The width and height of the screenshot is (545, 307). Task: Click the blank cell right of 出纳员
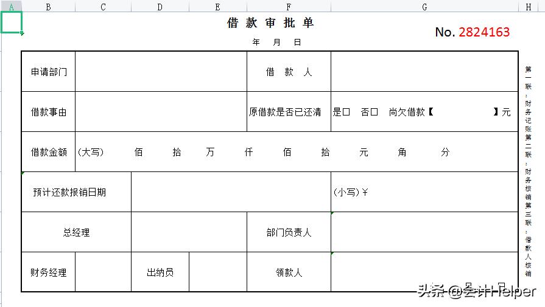coord(218,272)
